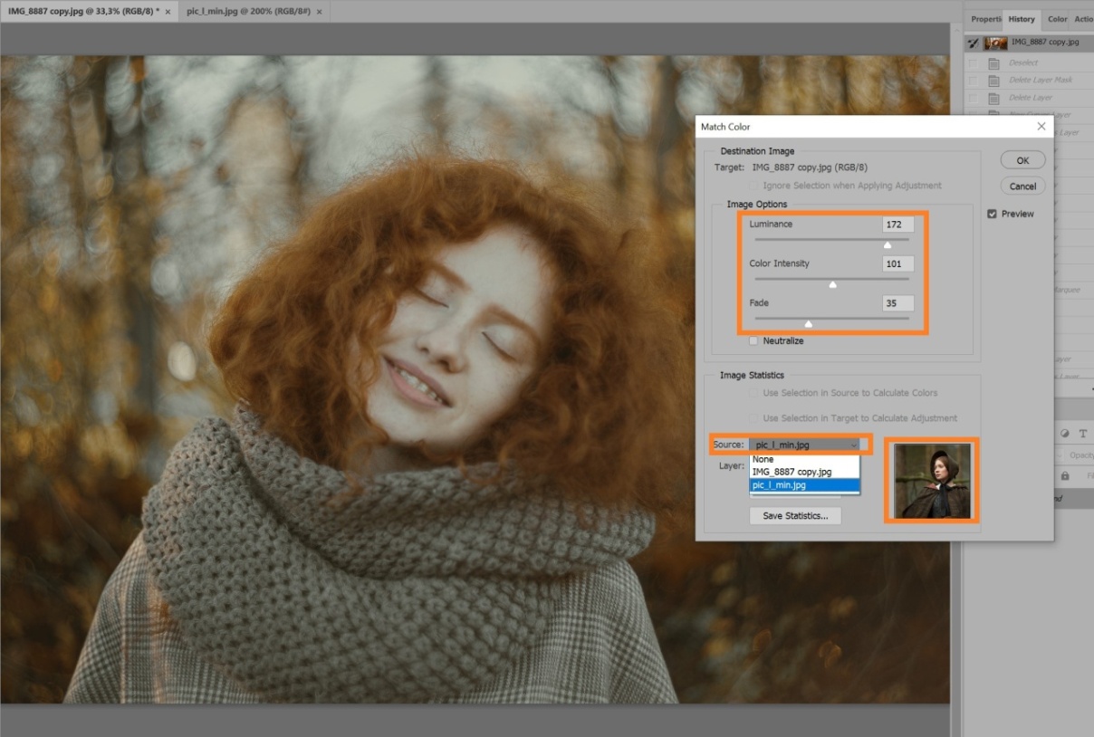This screenshot has height=737, width=1094.
Task: Adjust the Color Intensity slider handle
Action: click(832, 283)
